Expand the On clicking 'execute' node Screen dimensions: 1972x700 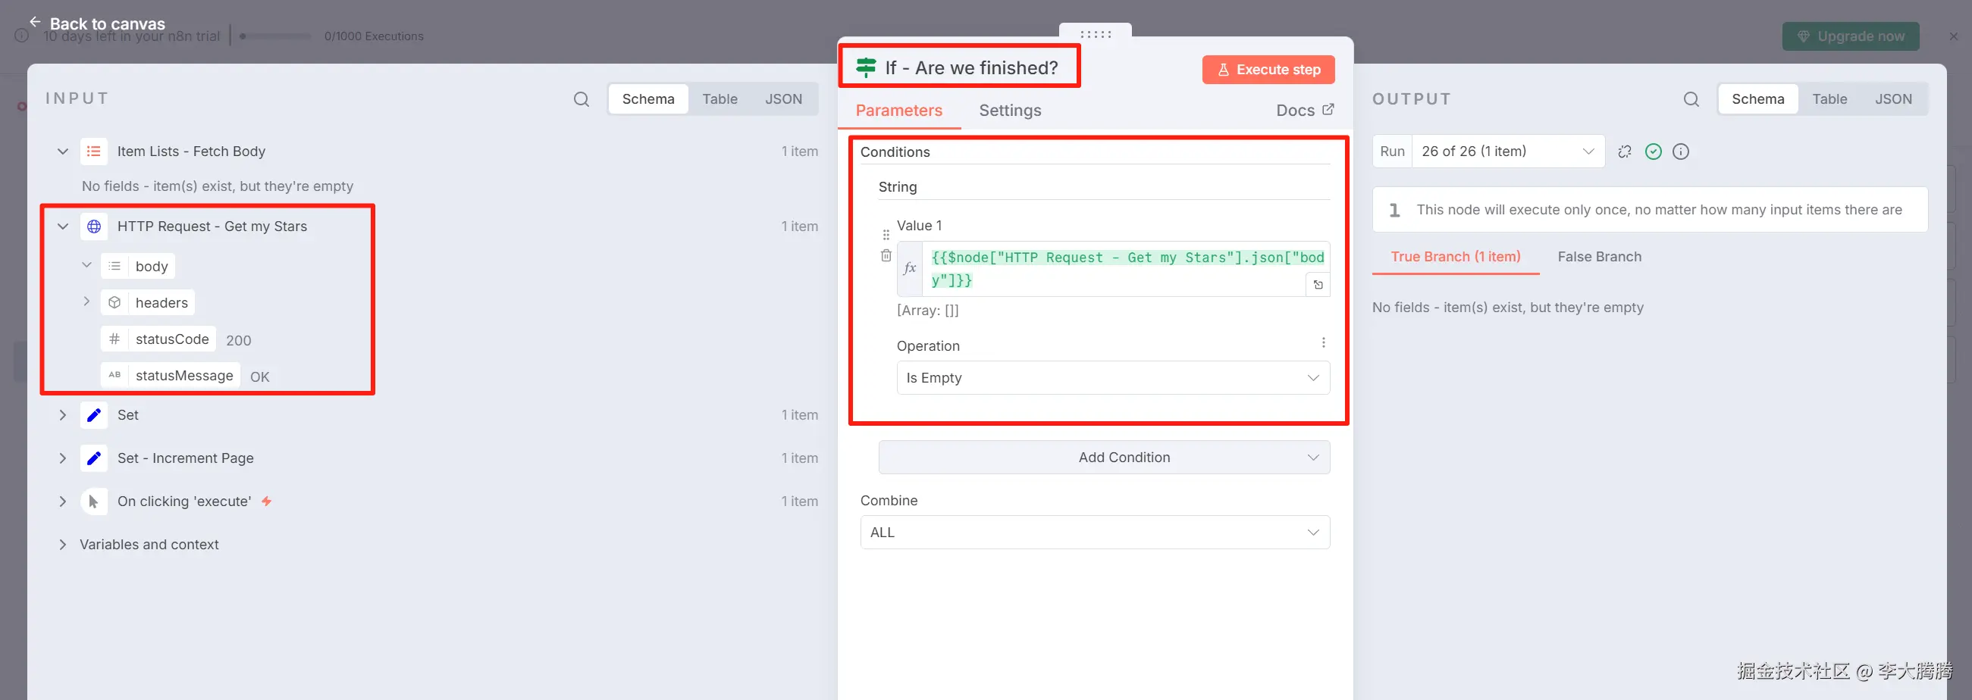coord(63,501)
